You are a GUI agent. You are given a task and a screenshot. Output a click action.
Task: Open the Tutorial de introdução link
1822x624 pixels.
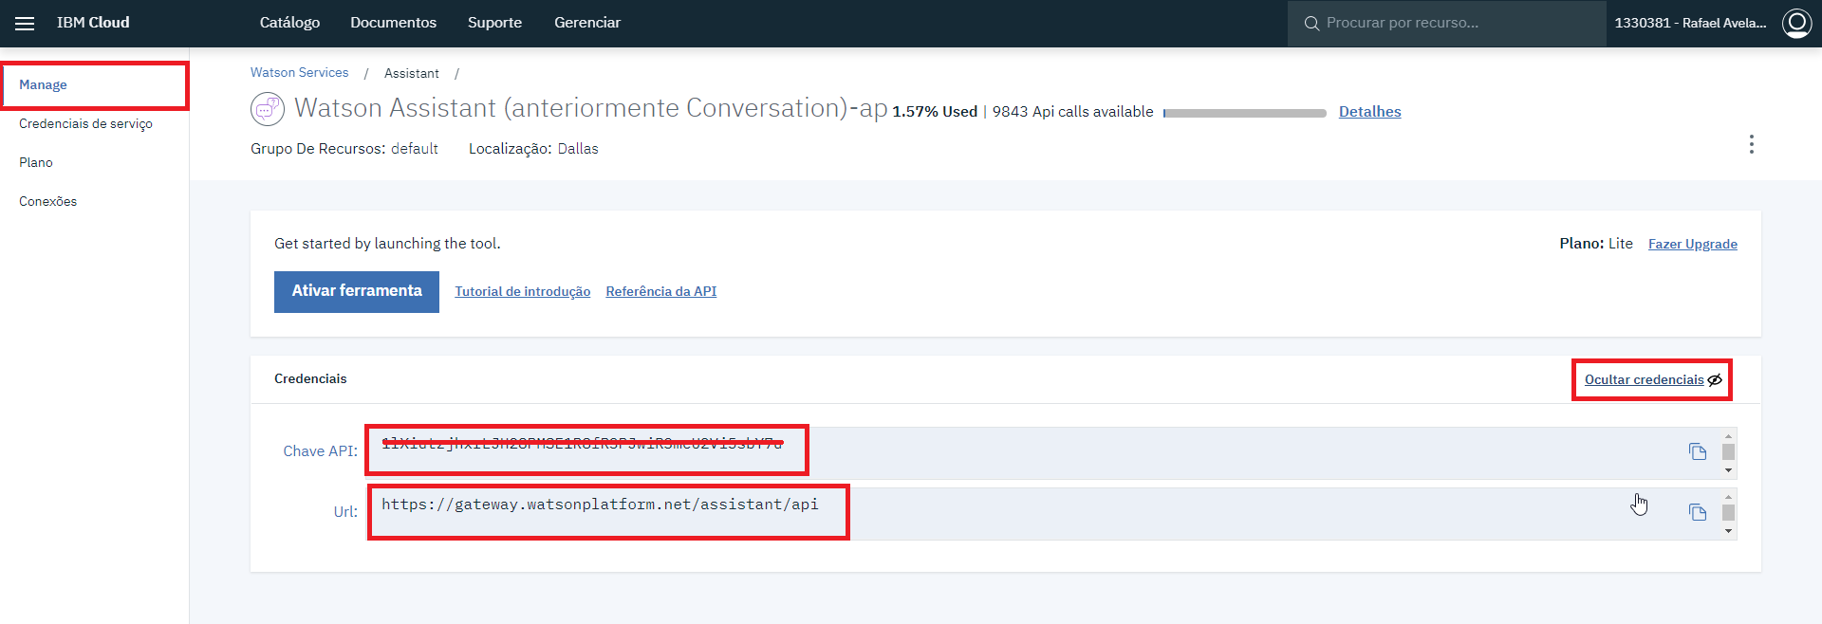(x=523, y=291)
